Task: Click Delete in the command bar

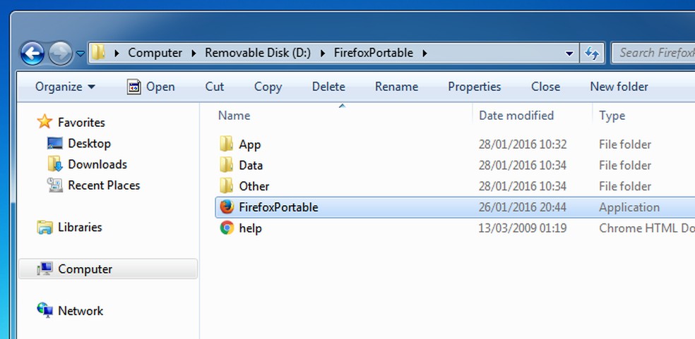Action: point(328,87)
